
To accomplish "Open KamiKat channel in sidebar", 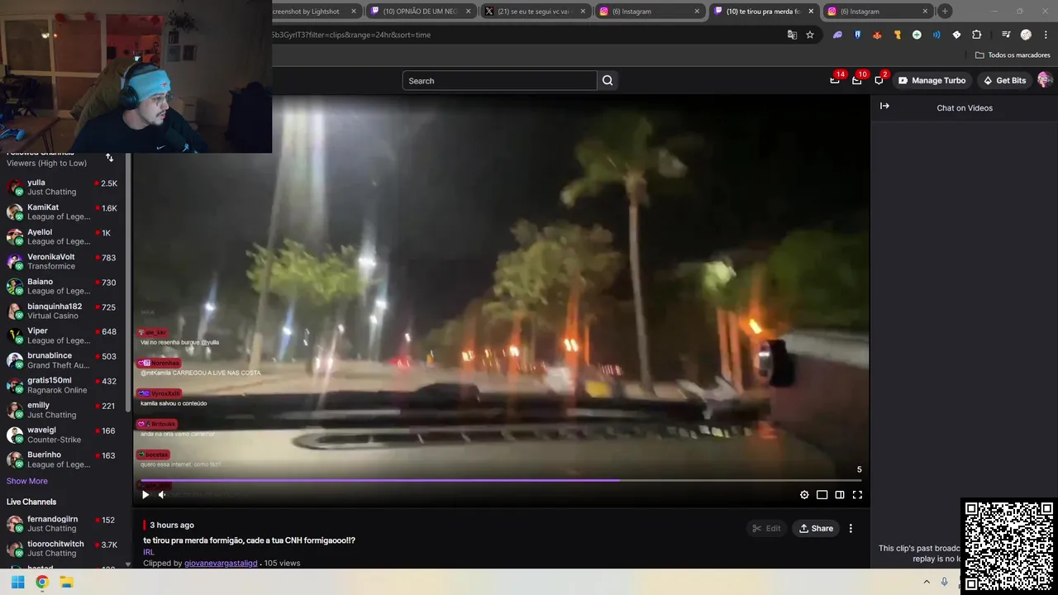I will pyautogui.click(x=62, y=212).
